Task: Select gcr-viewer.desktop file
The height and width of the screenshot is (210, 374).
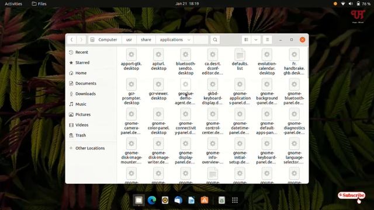Action: (158, 89)
